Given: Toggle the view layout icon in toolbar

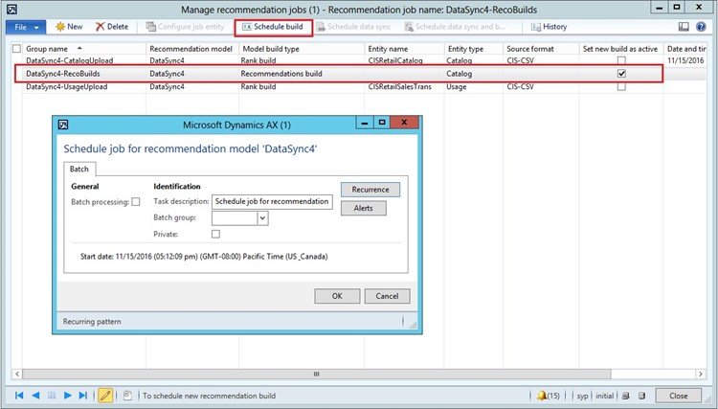Looking at the screenshot, I should (684, 27).
